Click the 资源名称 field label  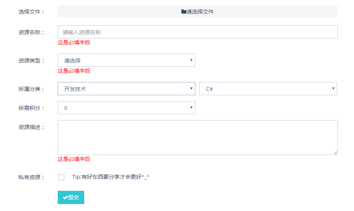point(32,32)
